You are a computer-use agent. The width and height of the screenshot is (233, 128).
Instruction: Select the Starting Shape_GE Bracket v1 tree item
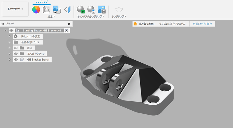[42, 31]
